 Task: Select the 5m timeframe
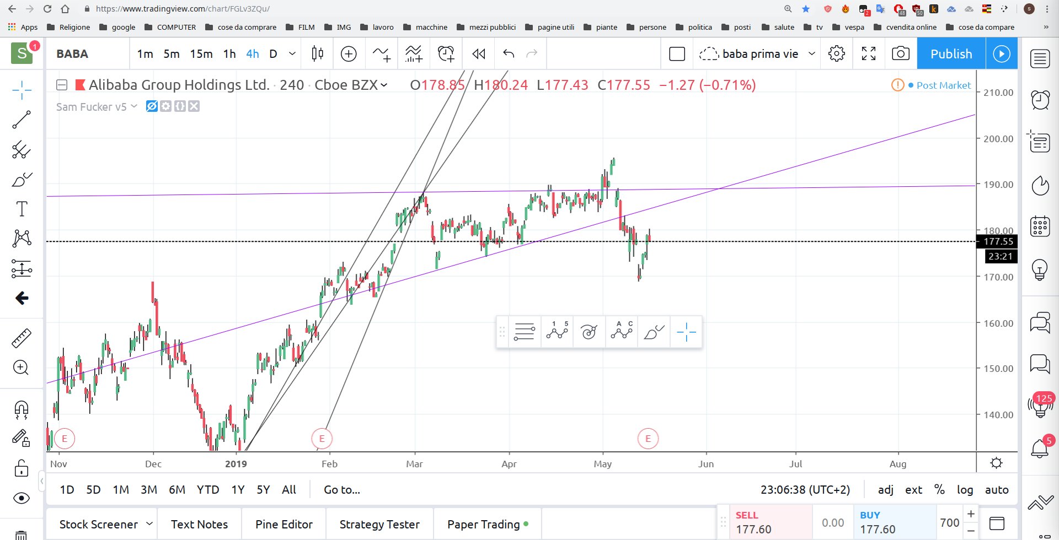(x=172, y=53)
